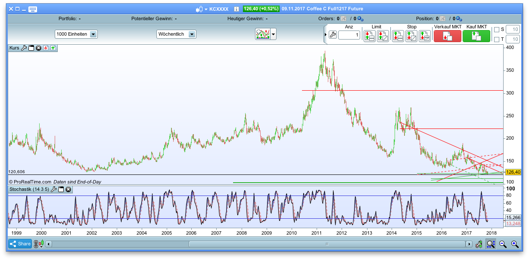529x260 pixels.
Task: Enable the S checkbox near order fields
Action: pyautogui.click(x=496, y=29)
